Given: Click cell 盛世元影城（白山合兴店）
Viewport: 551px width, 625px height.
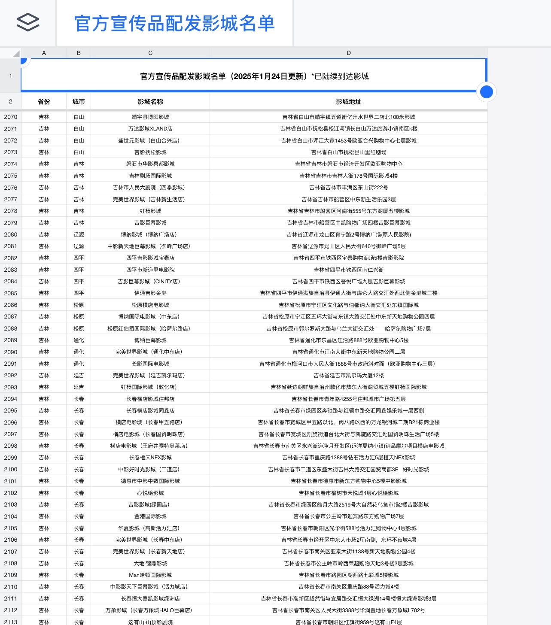Looking at the screenshot, I should point(150,140).
